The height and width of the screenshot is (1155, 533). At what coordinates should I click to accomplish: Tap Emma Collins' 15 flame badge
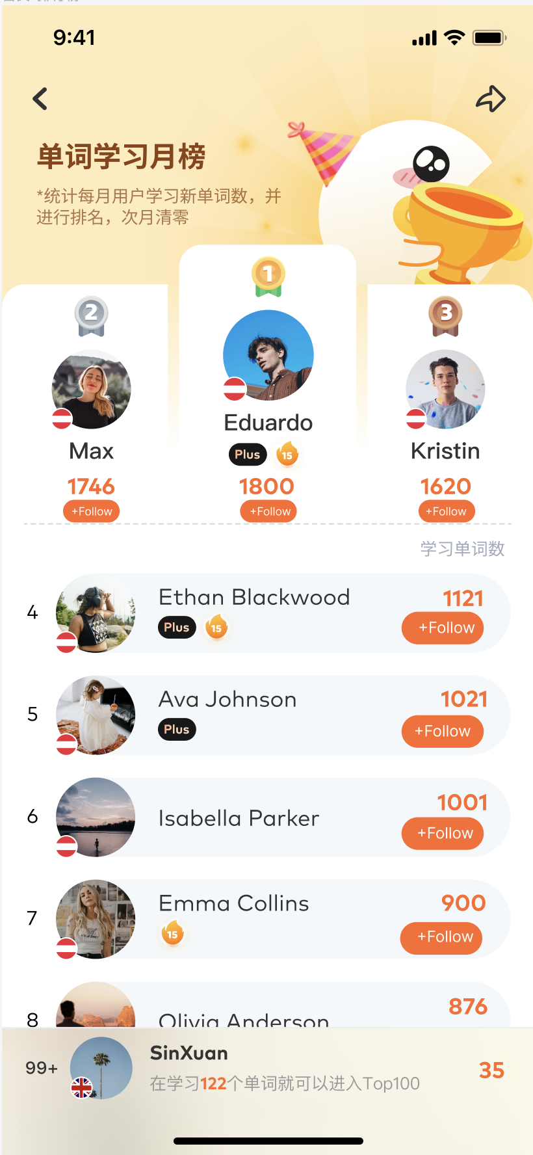[x=172, y=933]
